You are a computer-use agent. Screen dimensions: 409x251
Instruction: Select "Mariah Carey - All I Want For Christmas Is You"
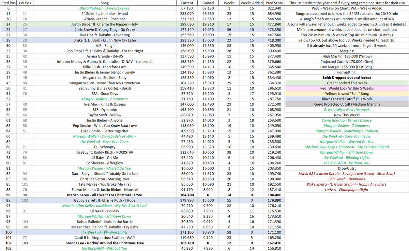[105, 195]
